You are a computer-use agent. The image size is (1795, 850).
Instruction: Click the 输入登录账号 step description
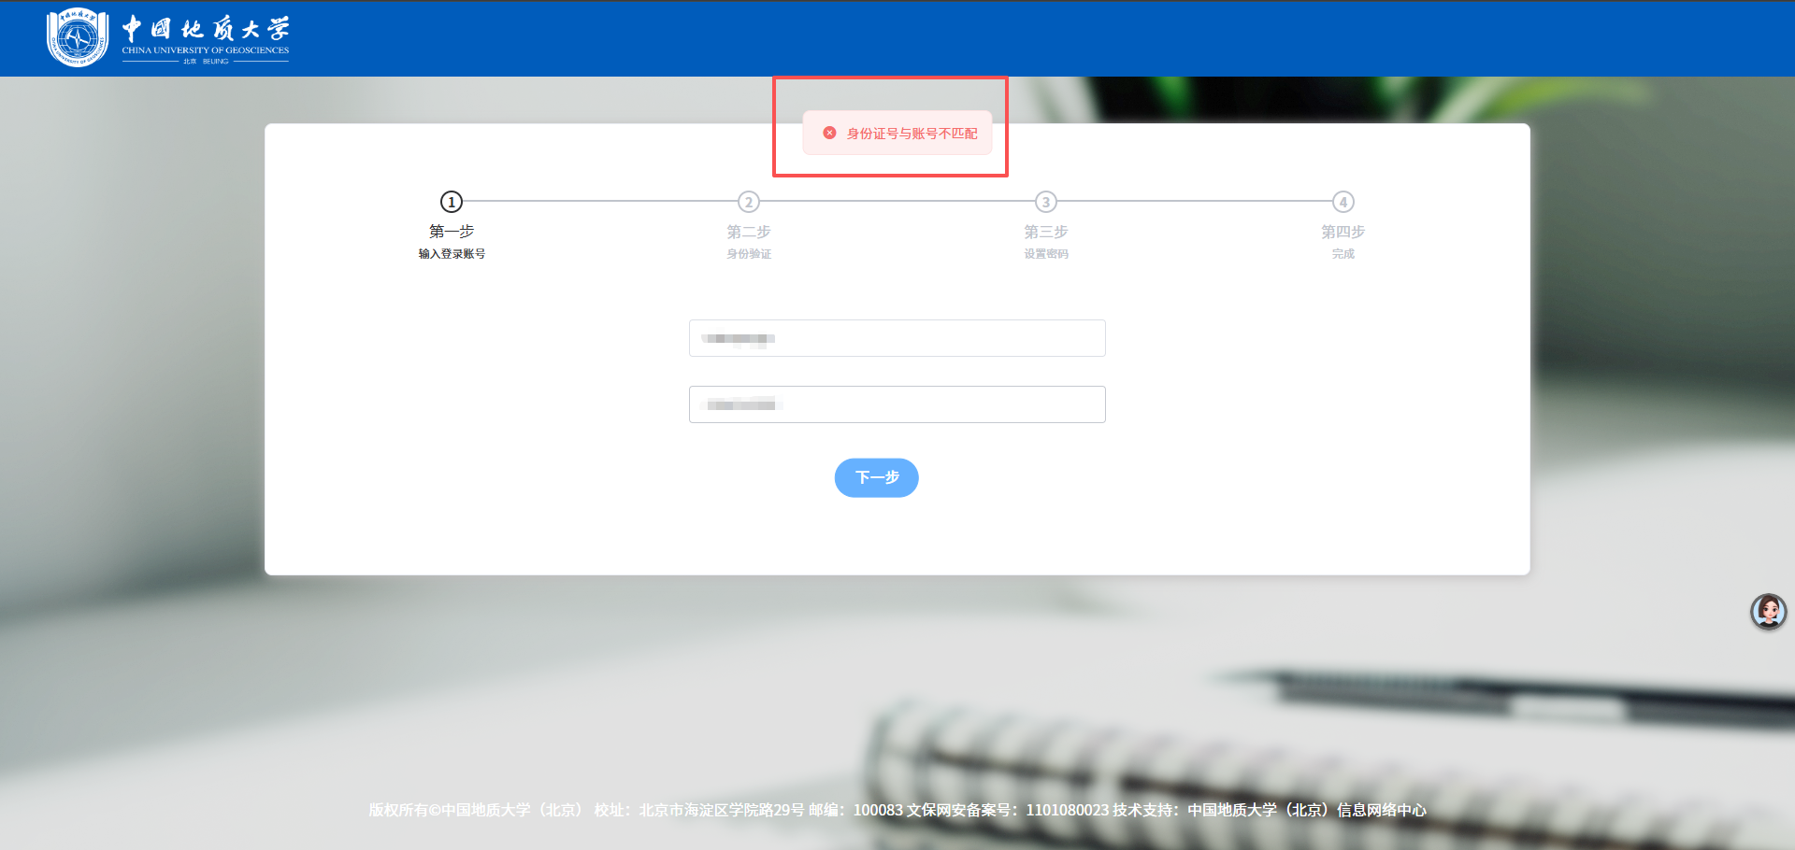452,254
